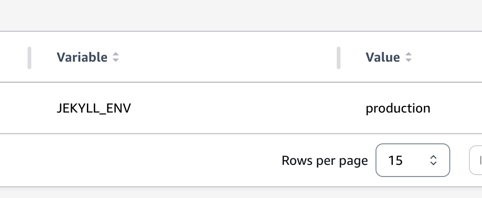Click empty footer area left of Rows per page

[138, 160]
